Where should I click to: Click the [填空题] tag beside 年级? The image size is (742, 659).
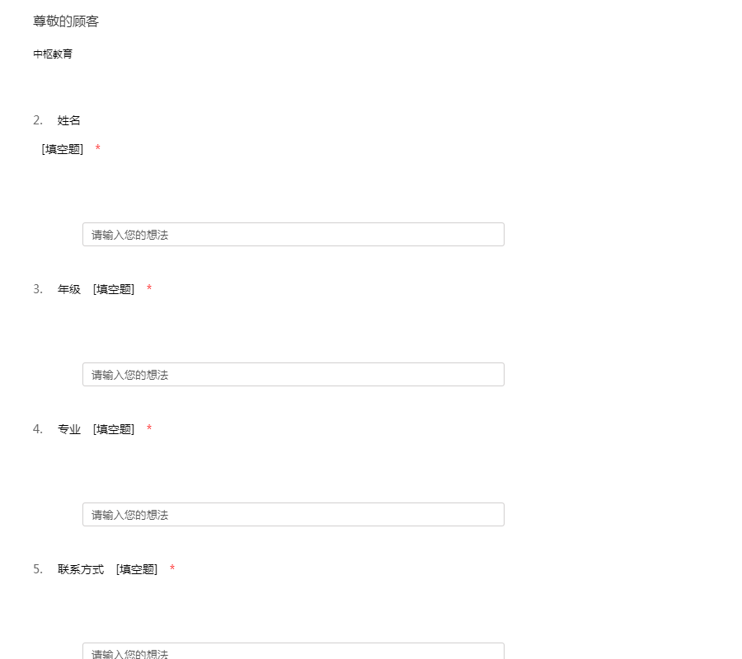coord(114,289)
